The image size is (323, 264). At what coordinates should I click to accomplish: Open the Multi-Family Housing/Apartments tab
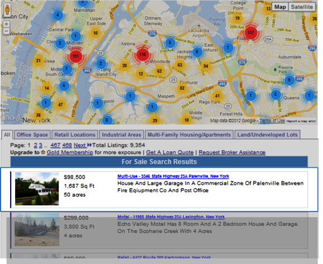[x=189, y=135]
